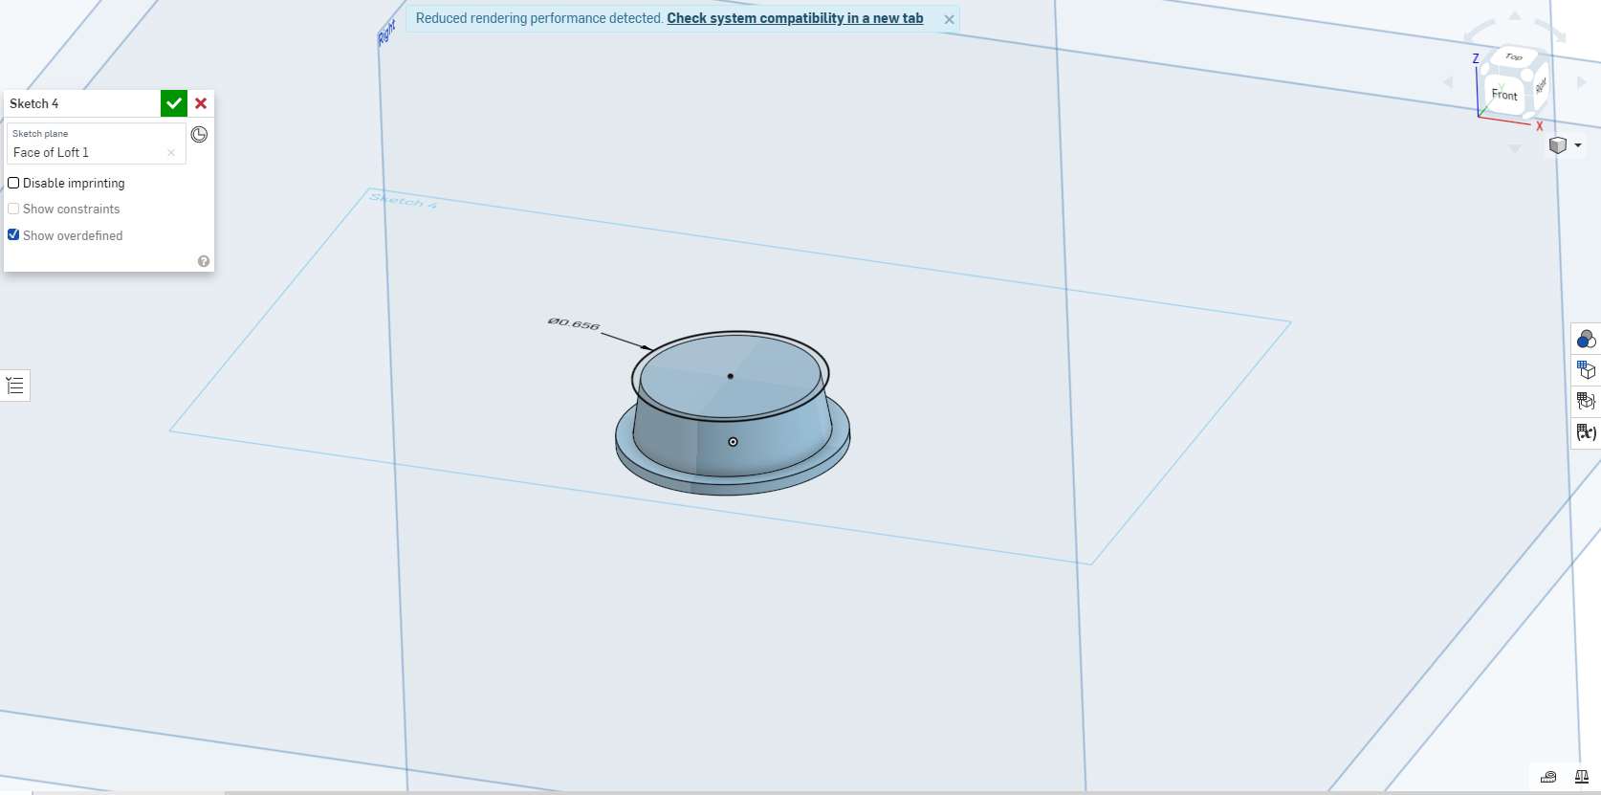The image size is (1601, 795).
Task: Select the Sketch plane field
Action: (96, 144)
